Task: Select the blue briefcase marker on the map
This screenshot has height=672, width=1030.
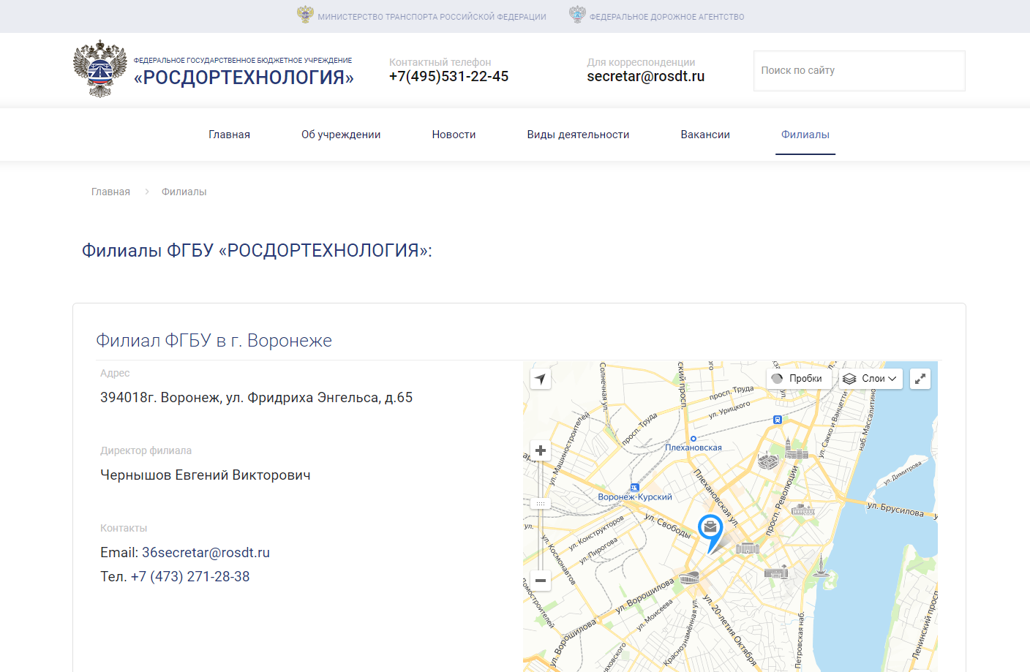Action: click(710, 525)
